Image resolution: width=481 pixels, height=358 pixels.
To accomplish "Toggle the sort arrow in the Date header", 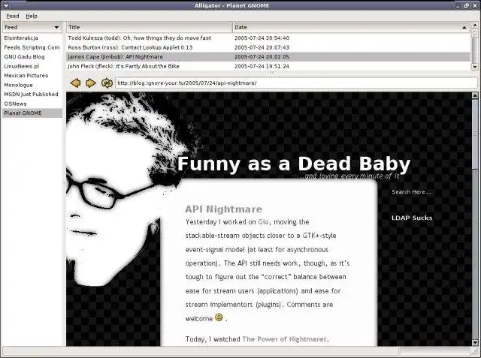I will point(464,28).
